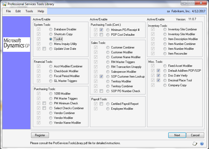
Task: Select Territory Modifier radio button
Action: [x=108, y=81]
